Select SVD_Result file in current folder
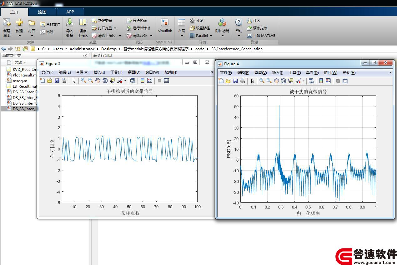 21,69
